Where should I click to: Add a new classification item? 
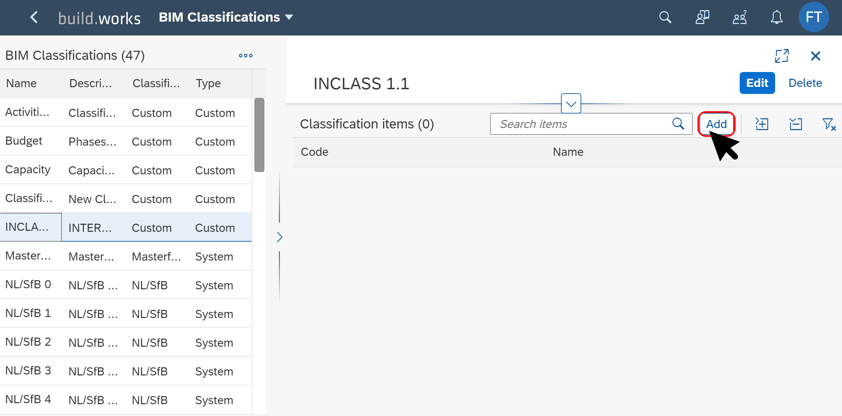coord(716,124)
